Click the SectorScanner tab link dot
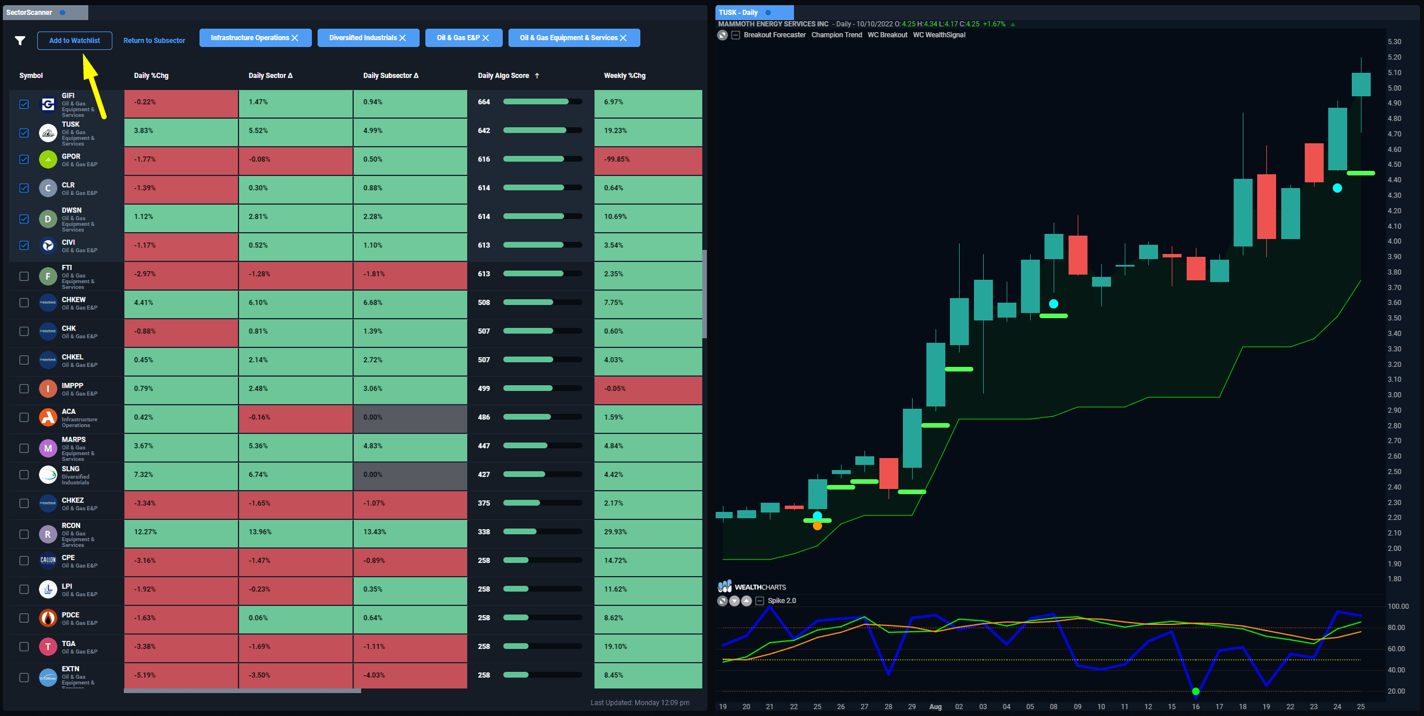The width and height of the screenshot is (1424, 716). click(62, 13)
